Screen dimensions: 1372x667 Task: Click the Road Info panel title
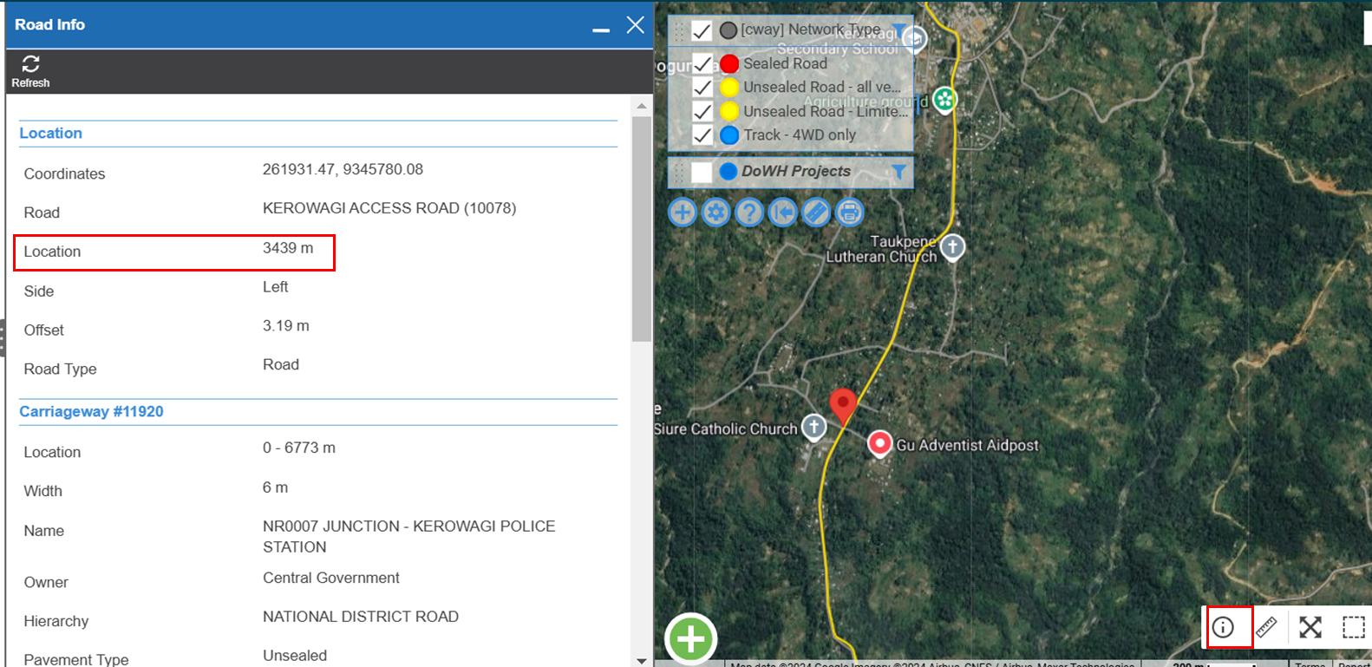pyautogui.click(x=49, y=25)
